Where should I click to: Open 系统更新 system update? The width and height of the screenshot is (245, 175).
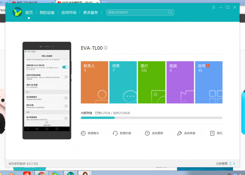click(154, 133)
